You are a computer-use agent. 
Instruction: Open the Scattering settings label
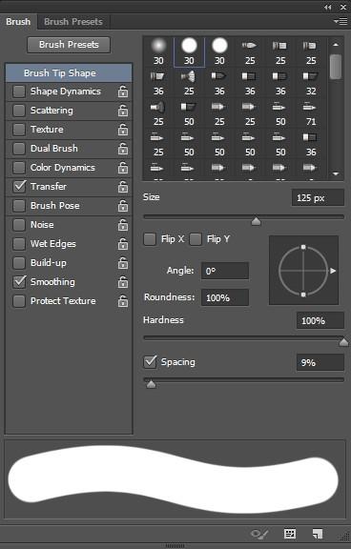coord(52,111)
